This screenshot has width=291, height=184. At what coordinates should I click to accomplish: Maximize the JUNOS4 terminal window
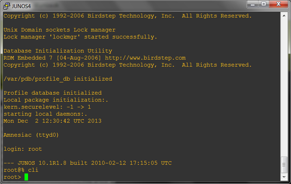coord(264,4)
